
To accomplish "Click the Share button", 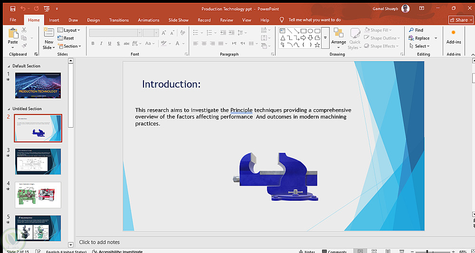I will [x=461, y=20].
